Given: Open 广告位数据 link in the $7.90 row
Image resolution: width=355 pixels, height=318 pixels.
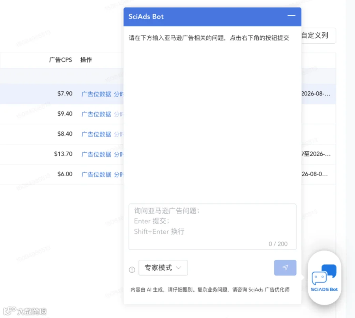Looking at the screenshot, I should click(97, 94).
